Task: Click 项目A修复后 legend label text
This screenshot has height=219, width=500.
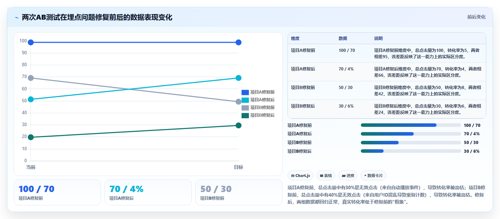Action: tap(262, 100)
